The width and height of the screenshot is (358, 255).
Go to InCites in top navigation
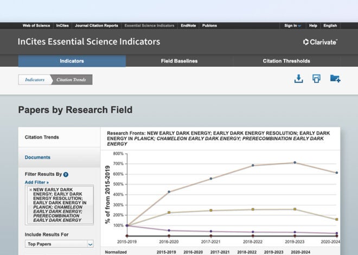click(x=62, y=25)
